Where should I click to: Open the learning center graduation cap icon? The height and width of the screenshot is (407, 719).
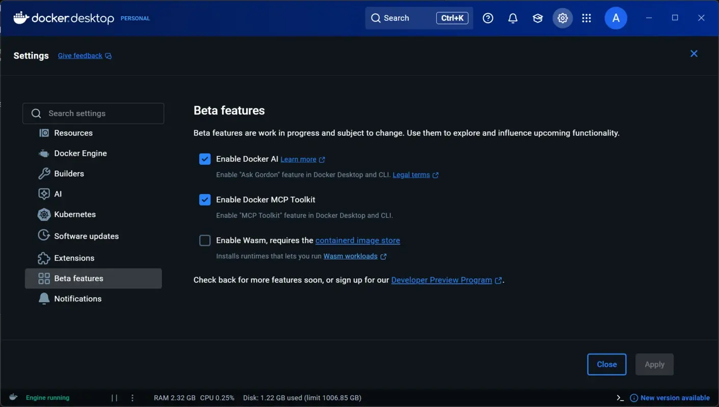point(537,18)
